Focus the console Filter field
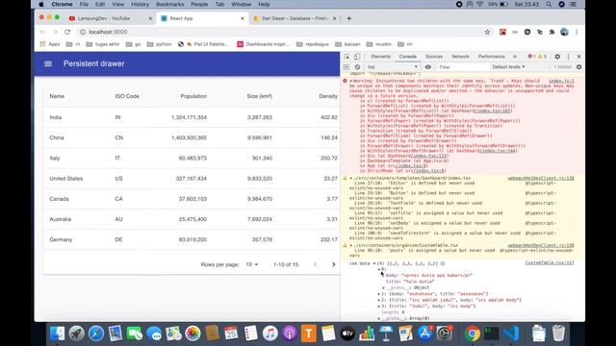The image size is (616, 346). [462, 67]
